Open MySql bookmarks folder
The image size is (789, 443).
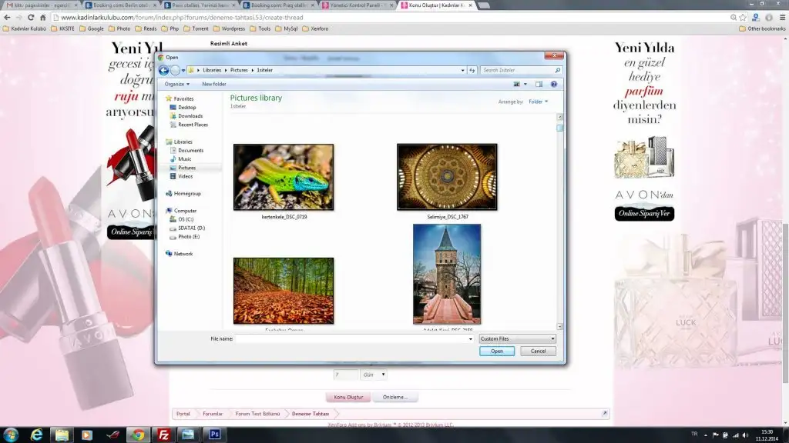click(x=286, y=28)
